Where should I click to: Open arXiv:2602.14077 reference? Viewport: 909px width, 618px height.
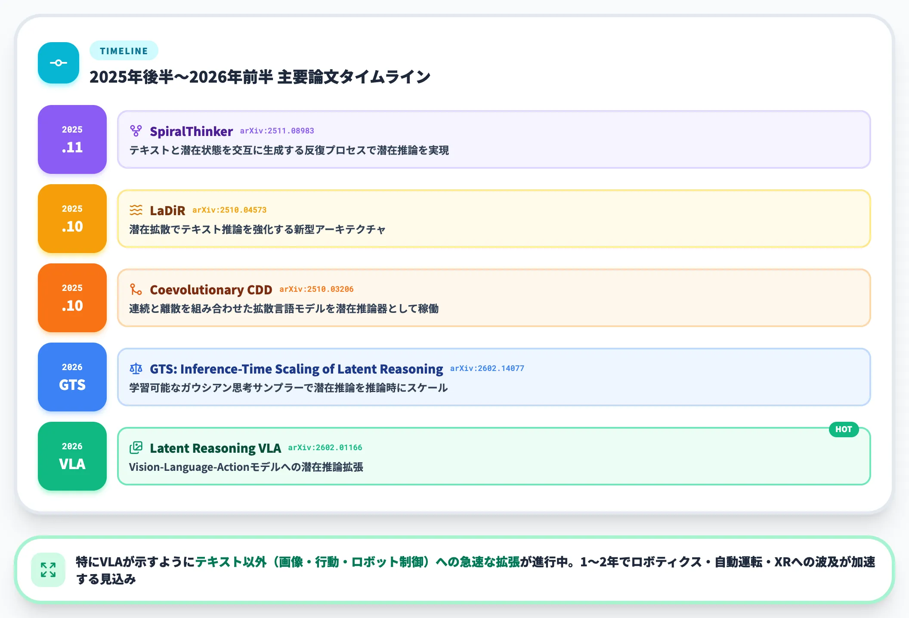tap(487, 368)
